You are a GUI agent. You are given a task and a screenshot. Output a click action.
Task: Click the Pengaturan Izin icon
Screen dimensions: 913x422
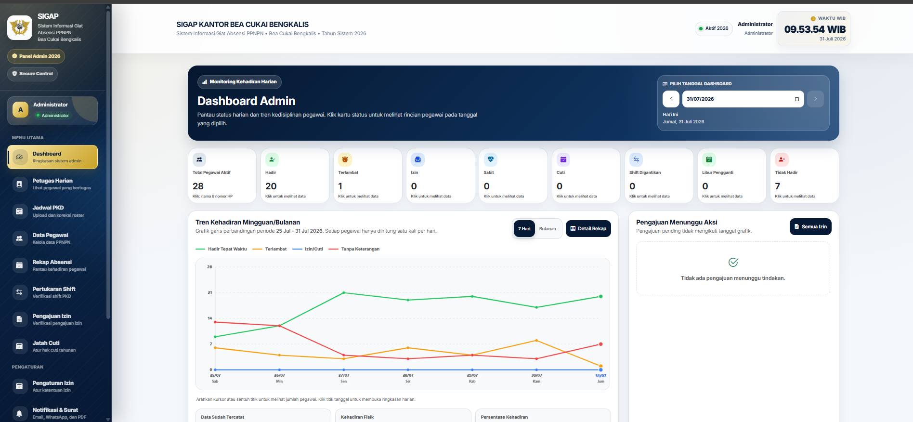19,386
